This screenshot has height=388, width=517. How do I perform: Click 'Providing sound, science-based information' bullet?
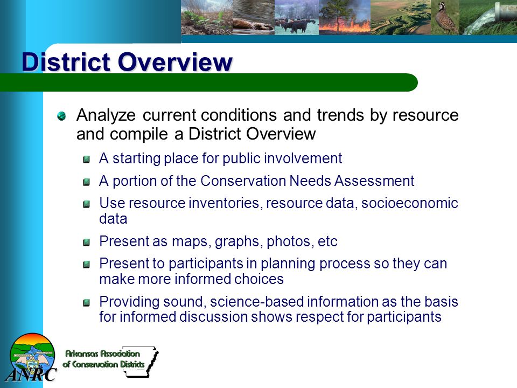click(278, 309)
